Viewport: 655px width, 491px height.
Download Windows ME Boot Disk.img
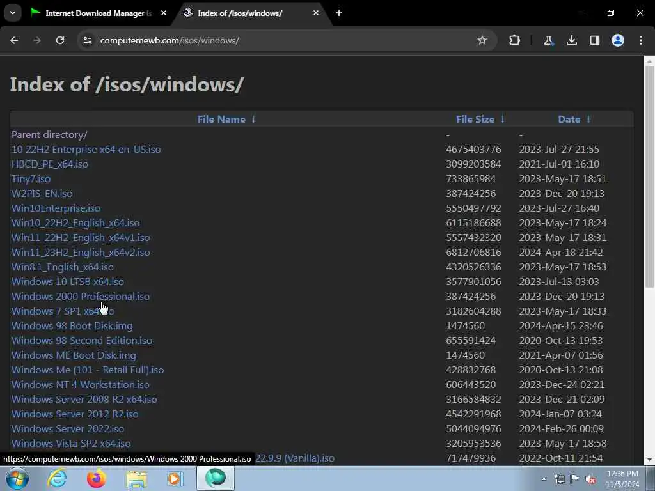[74, 355]
